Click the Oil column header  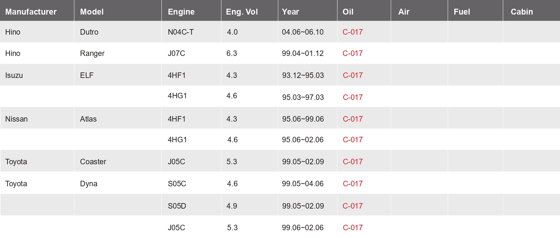point(348,12)
